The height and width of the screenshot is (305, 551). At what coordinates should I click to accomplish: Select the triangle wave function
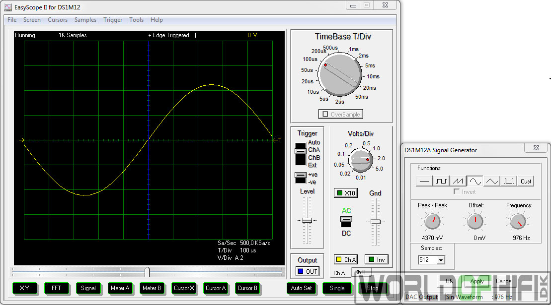491,181
